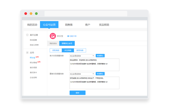Open 企业定制 in the sidebar
Image resolution: width=171 pixels, height=111 pixels.
(33, 77)
